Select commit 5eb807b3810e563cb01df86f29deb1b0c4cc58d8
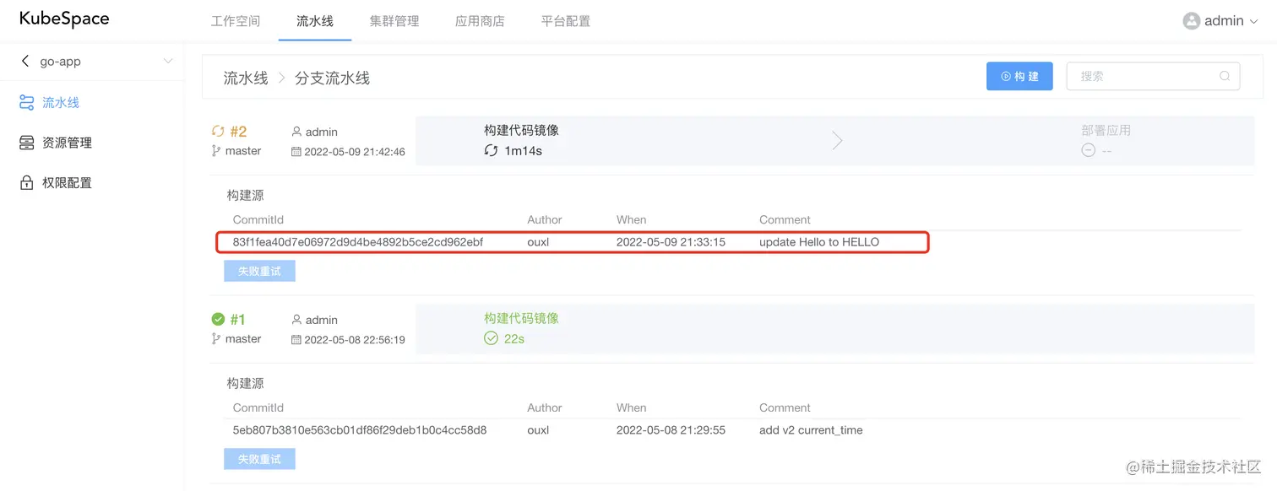This screenshot has width=1277, height=491. coord(360,430)
